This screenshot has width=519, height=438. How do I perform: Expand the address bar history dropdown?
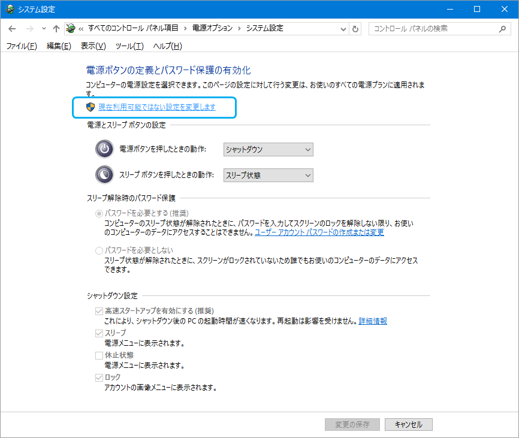tap(343, 29)
